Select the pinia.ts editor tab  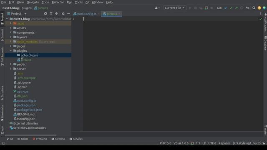111,14
